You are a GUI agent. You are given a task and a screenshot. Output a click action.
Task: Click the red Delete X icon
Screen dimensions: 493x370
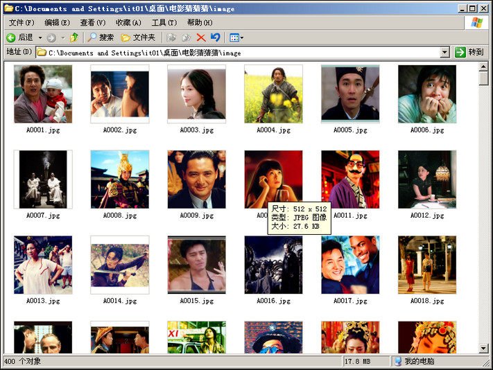pyautogui.click(x=201, y=38)
